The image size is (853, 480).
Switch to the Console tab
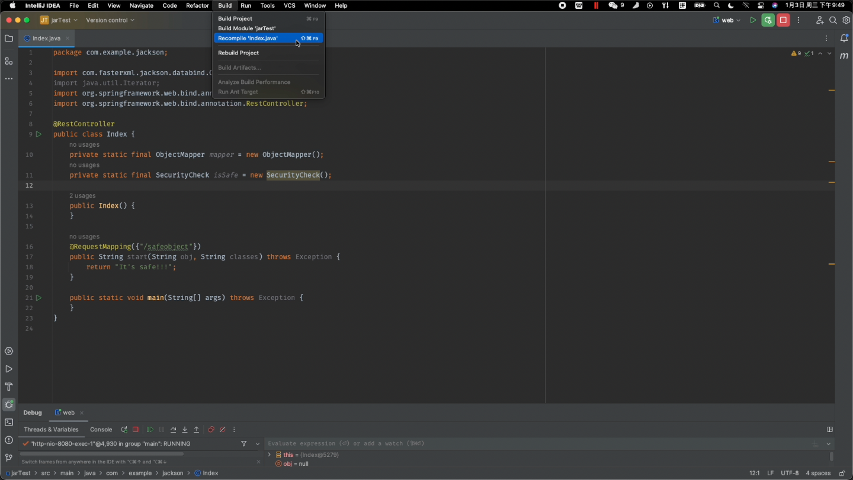tap(101, 430)
